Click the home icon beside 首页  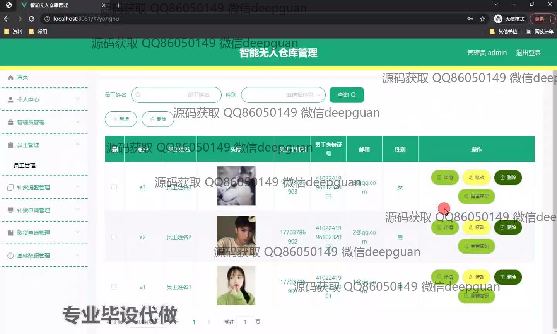pos(10,78)
